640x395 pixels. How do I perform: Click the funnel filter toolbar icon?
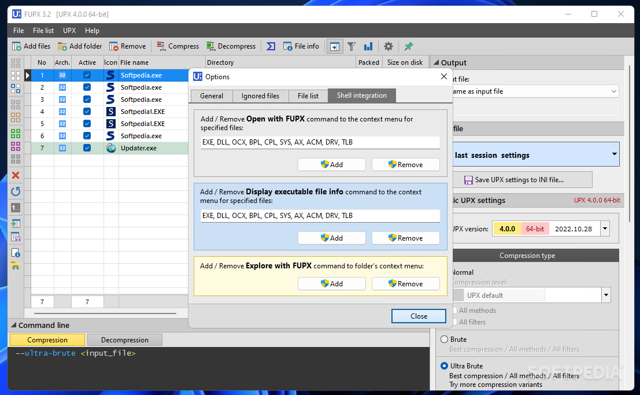352,47
